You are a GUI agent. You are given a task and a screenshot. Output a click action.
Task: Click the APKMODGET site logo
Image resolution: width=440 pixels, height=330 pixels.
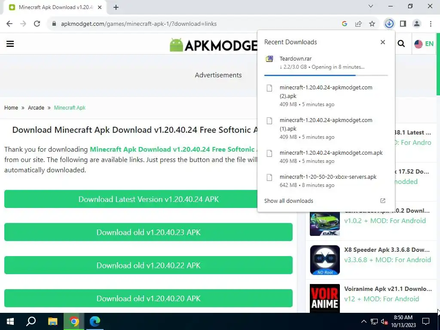pyautogui.click(x=213, y=45)
